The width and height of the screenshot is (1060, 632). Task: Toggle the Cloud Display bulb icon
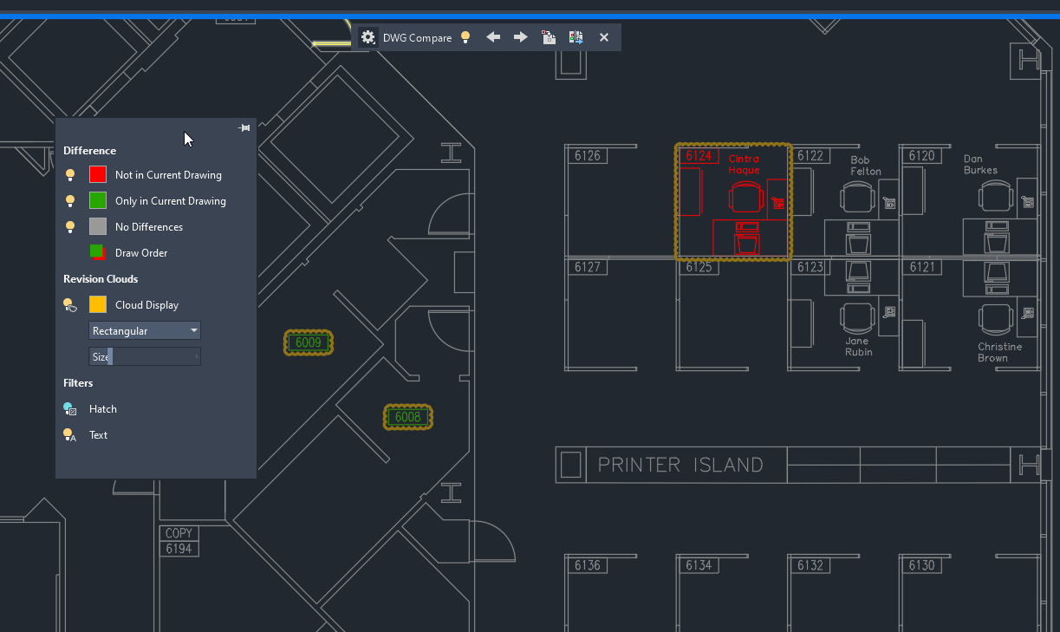point(70,305)
